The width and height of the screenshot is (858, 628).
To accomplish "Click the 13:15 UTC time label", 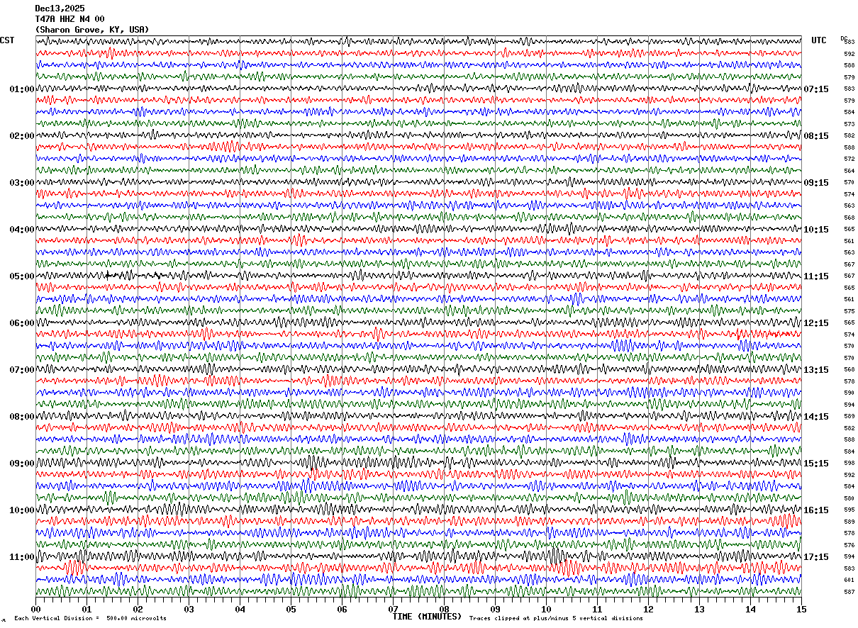I will [x=816, y=370].
